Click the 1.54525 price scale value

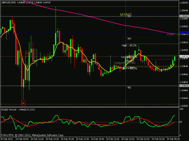point(184,82)
